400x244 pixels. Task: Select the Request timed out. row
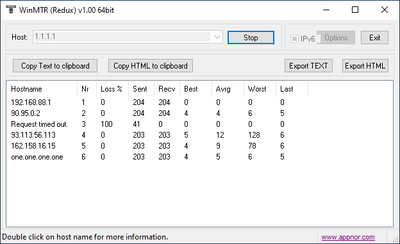click(158, 124)
